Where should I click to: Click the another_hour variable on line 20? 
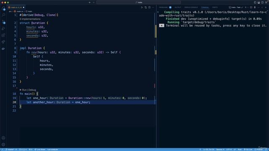coord(43,102)
